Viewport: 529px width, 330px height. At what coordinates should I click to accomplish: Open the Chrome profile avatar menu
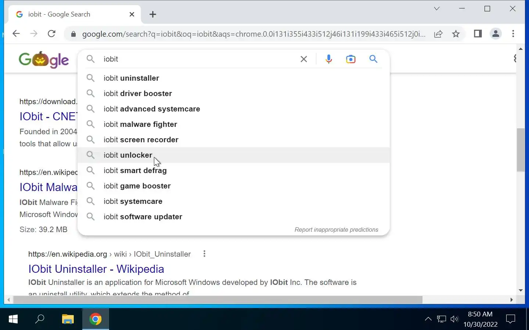[496, 34]
